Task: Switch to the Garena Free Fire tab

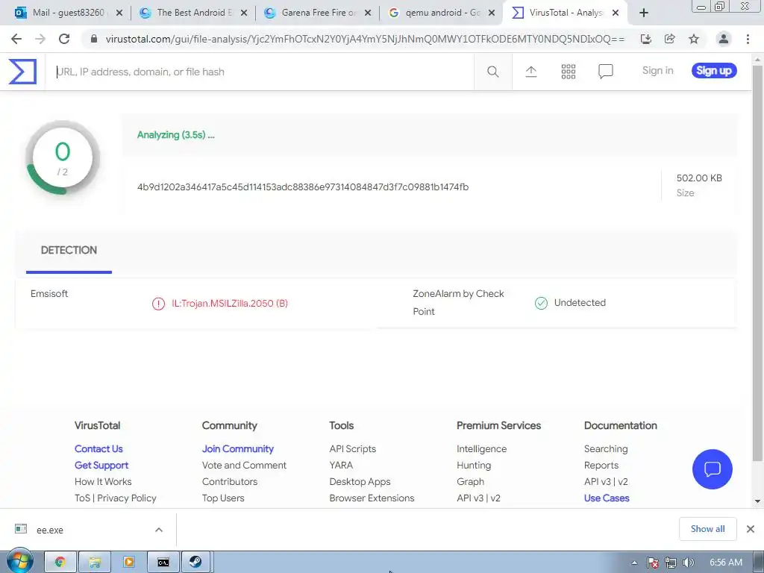Action: pos(318,13)
